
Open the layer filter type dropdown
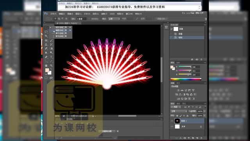(176, 107)
